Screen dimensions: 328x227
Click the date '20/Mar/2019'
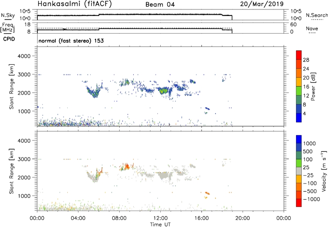(x=262, y=4)
